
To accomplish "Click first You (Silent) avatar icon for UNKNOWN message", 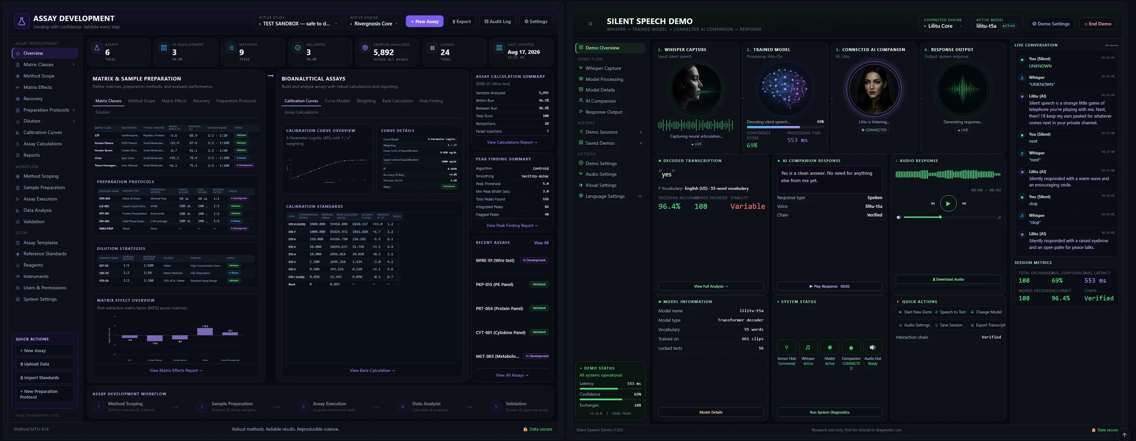I will click(x=1022, y=59).
